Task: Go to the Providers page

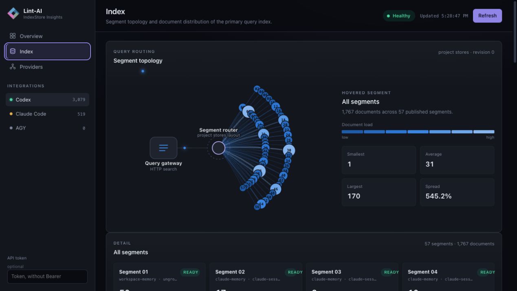Action: (48, 67)
